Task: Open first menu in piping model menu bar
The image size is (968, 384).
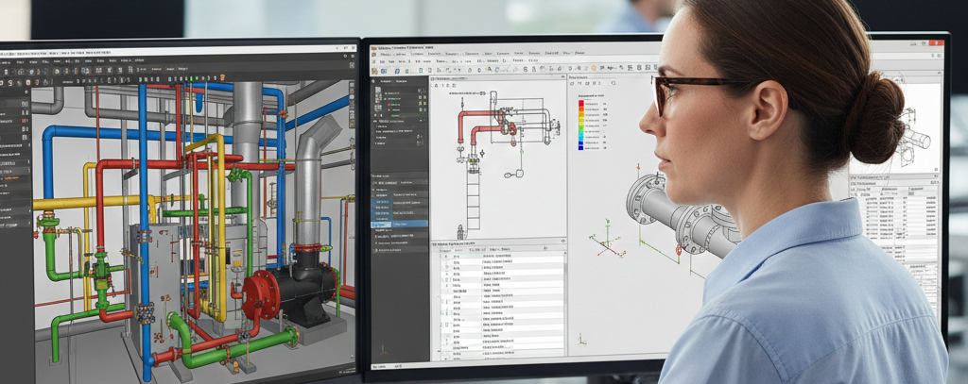Action: tap(5, 62)
